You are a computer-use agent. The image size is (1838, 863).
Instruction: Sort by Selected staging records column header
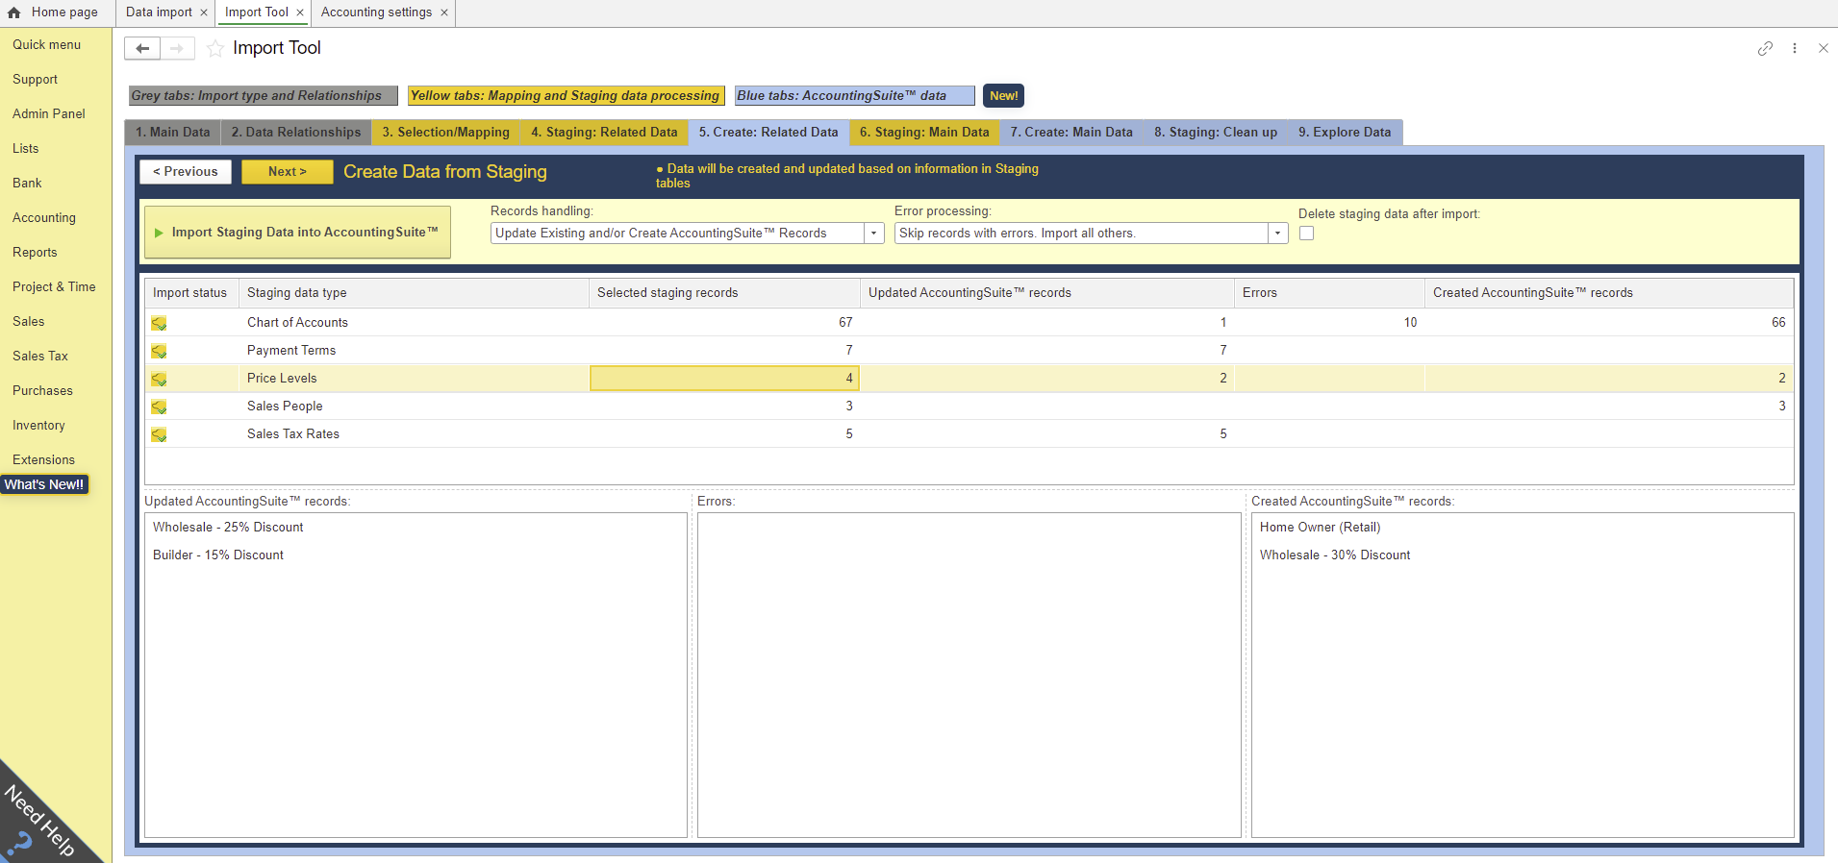724,293
